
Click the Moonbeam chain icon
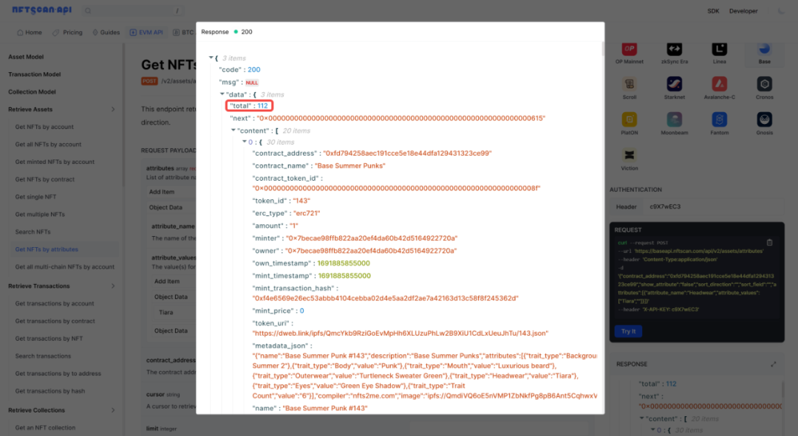point(674,120)
